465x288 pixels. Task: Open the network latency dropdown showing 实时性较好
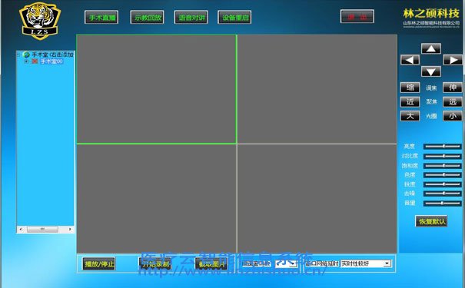pyautogui.click(x=366, y=263)
